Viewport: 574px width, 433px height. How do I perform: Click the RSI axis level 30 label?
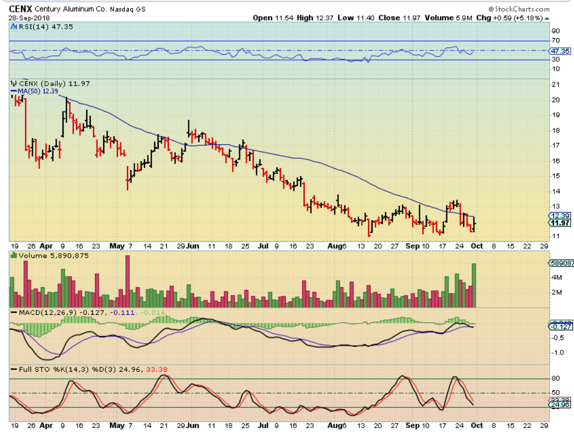pyautogui.click(x=556, y=59)
